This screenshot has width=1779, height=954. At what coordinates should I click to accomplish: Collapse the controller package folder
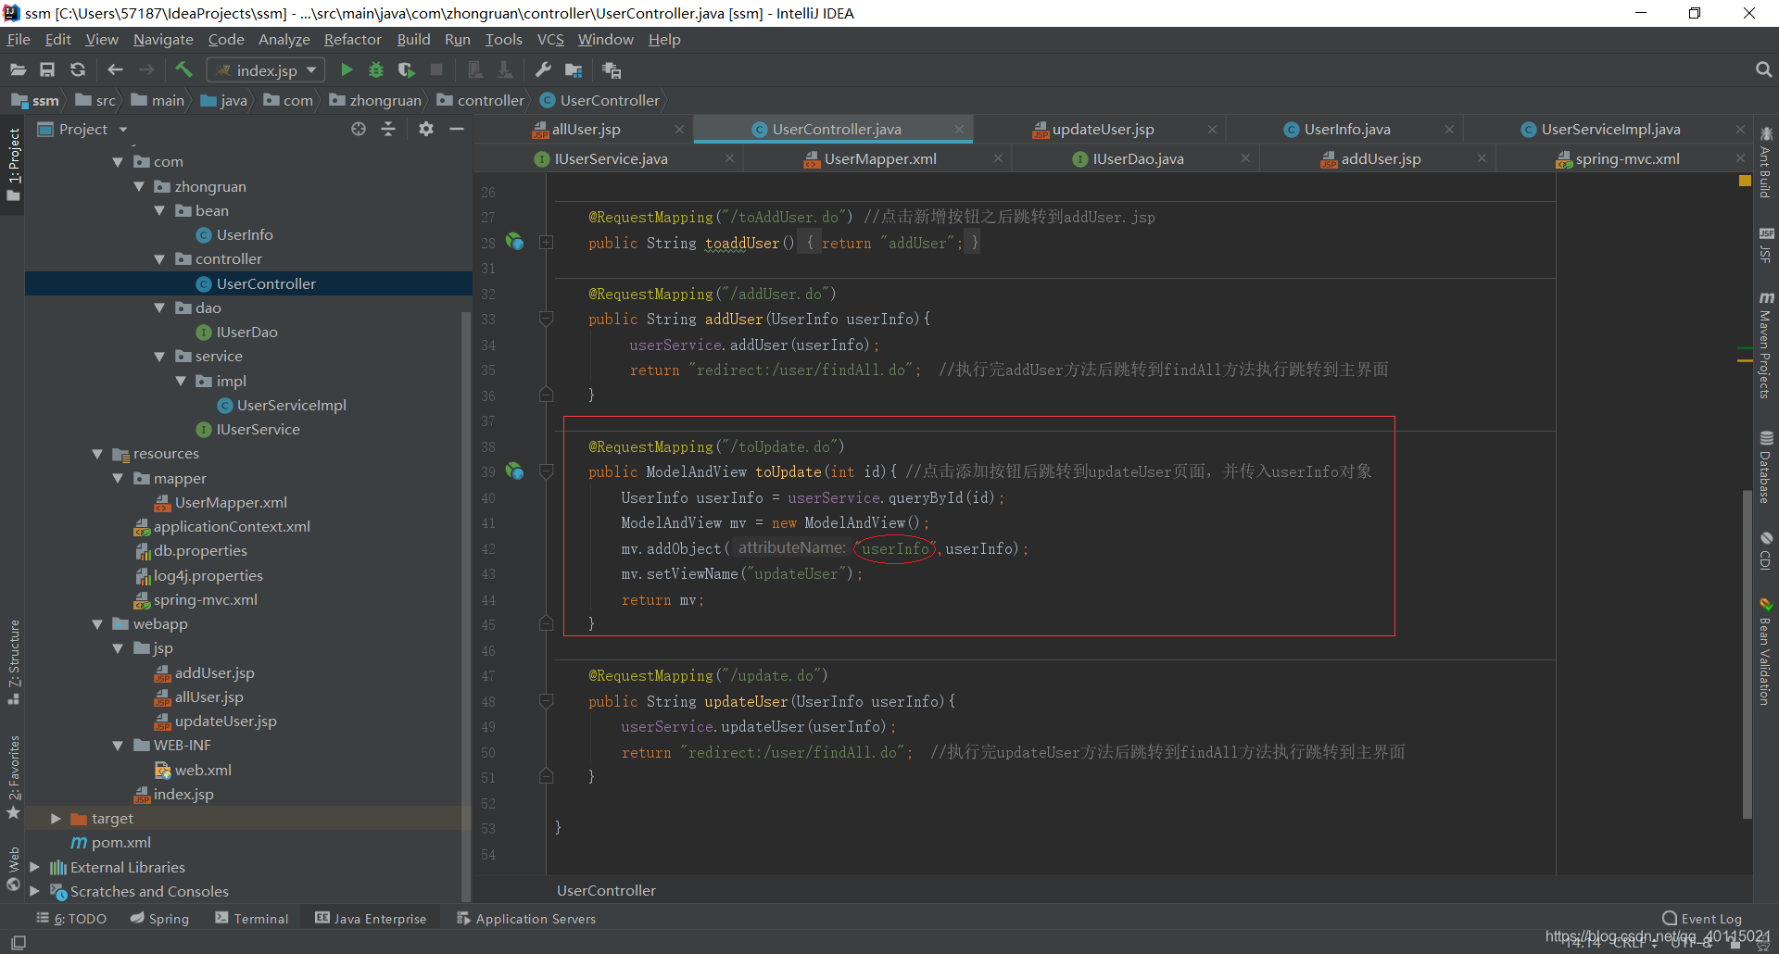(x=159, y=259)
